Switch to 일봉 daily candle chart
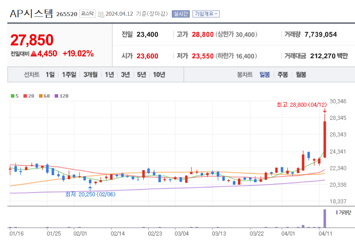The height and width of the screenshot is (245, 355). pyautogui.click(x=265, y=74)
